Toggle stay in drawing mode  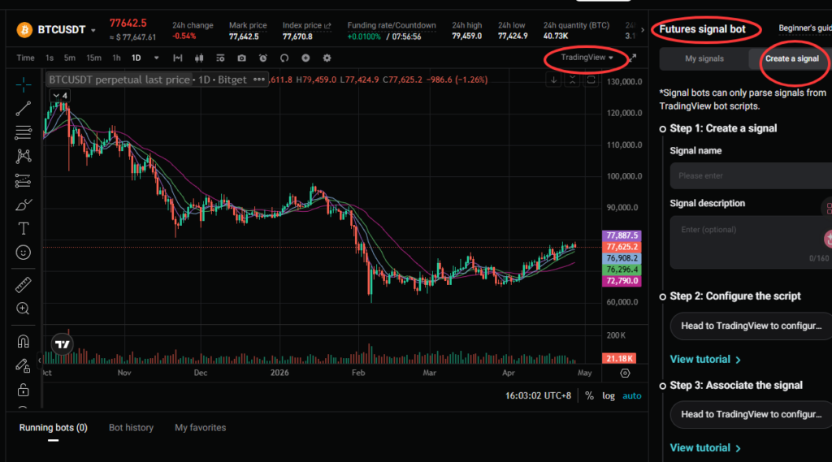(x=23, y=365)
